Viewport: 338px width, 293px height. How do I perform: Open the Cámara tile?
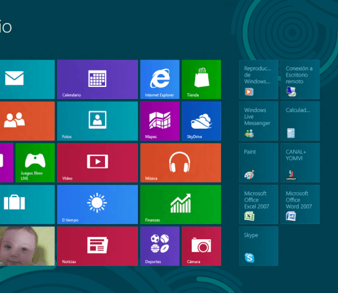point(201,246)
